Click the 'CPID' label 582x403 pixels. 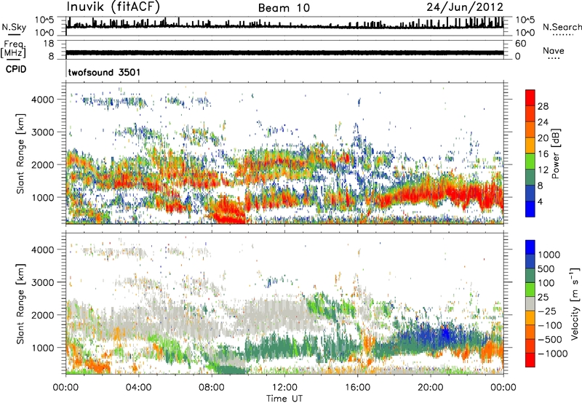(x=16, y=69)
